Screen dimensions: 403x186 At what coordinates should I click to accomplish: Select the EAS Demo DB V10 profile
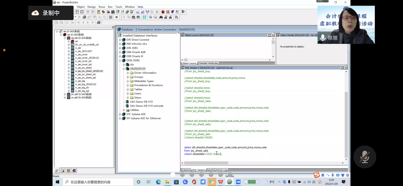click(141, 102)
